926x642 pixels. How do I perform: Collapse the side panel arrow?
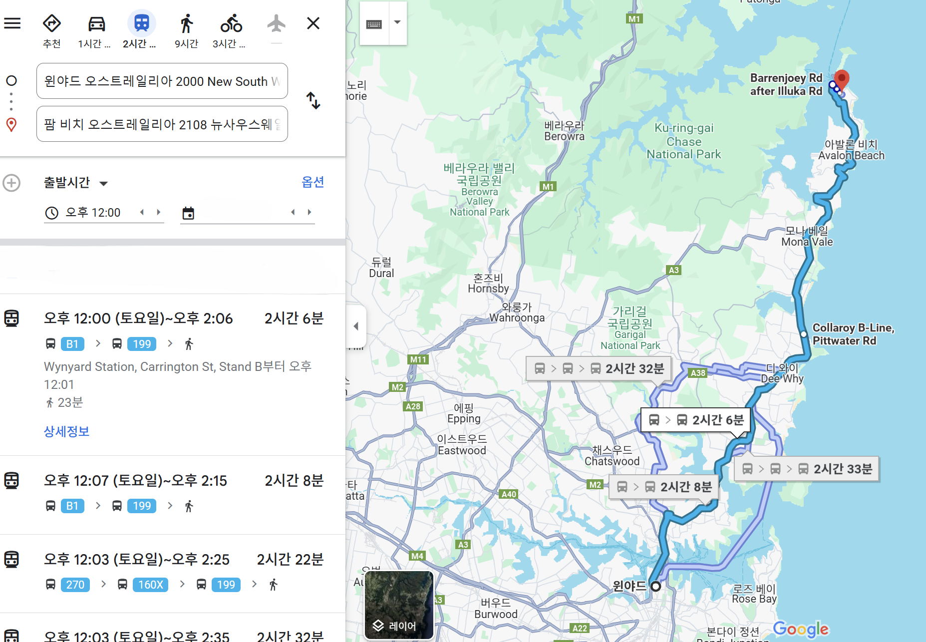click(356, 326)
